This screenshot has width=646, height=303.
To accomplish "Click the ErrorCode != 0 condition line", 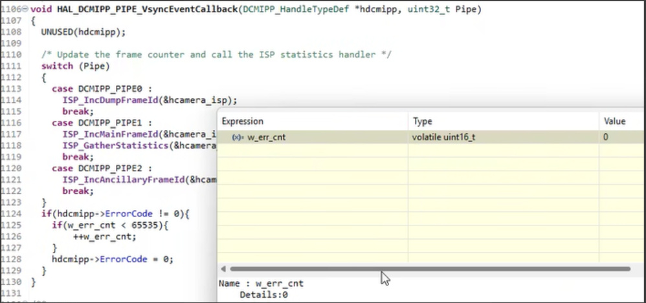I will pyautogui.click(x=115, y=214).
